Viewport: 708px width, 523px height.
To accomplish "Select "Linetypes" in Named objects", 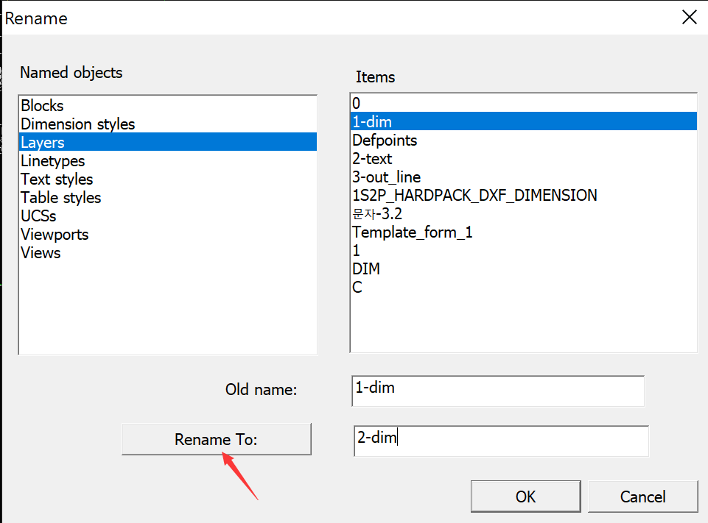I will click(x=52, y=160).
